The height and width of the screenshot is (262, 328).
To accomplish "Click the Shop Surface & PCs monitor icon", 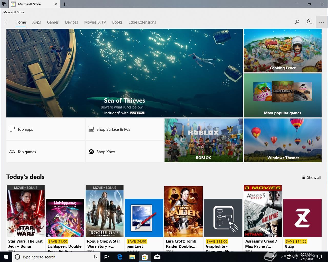I will [91, 129].
